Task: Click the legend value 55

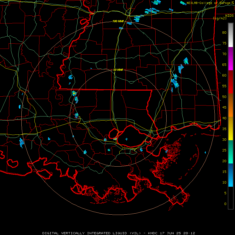Action: [224, 86]
